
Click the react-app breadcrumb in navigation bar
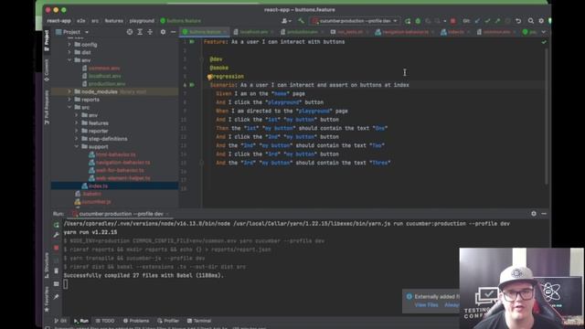pyautogui.click(x=58, y=21)
